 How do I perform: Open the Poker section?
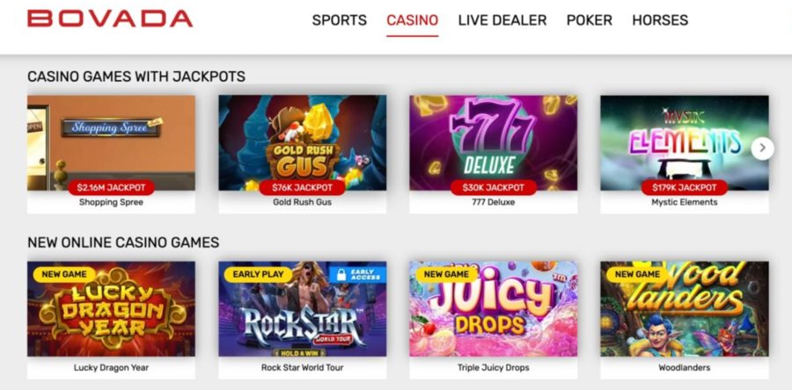589,20
